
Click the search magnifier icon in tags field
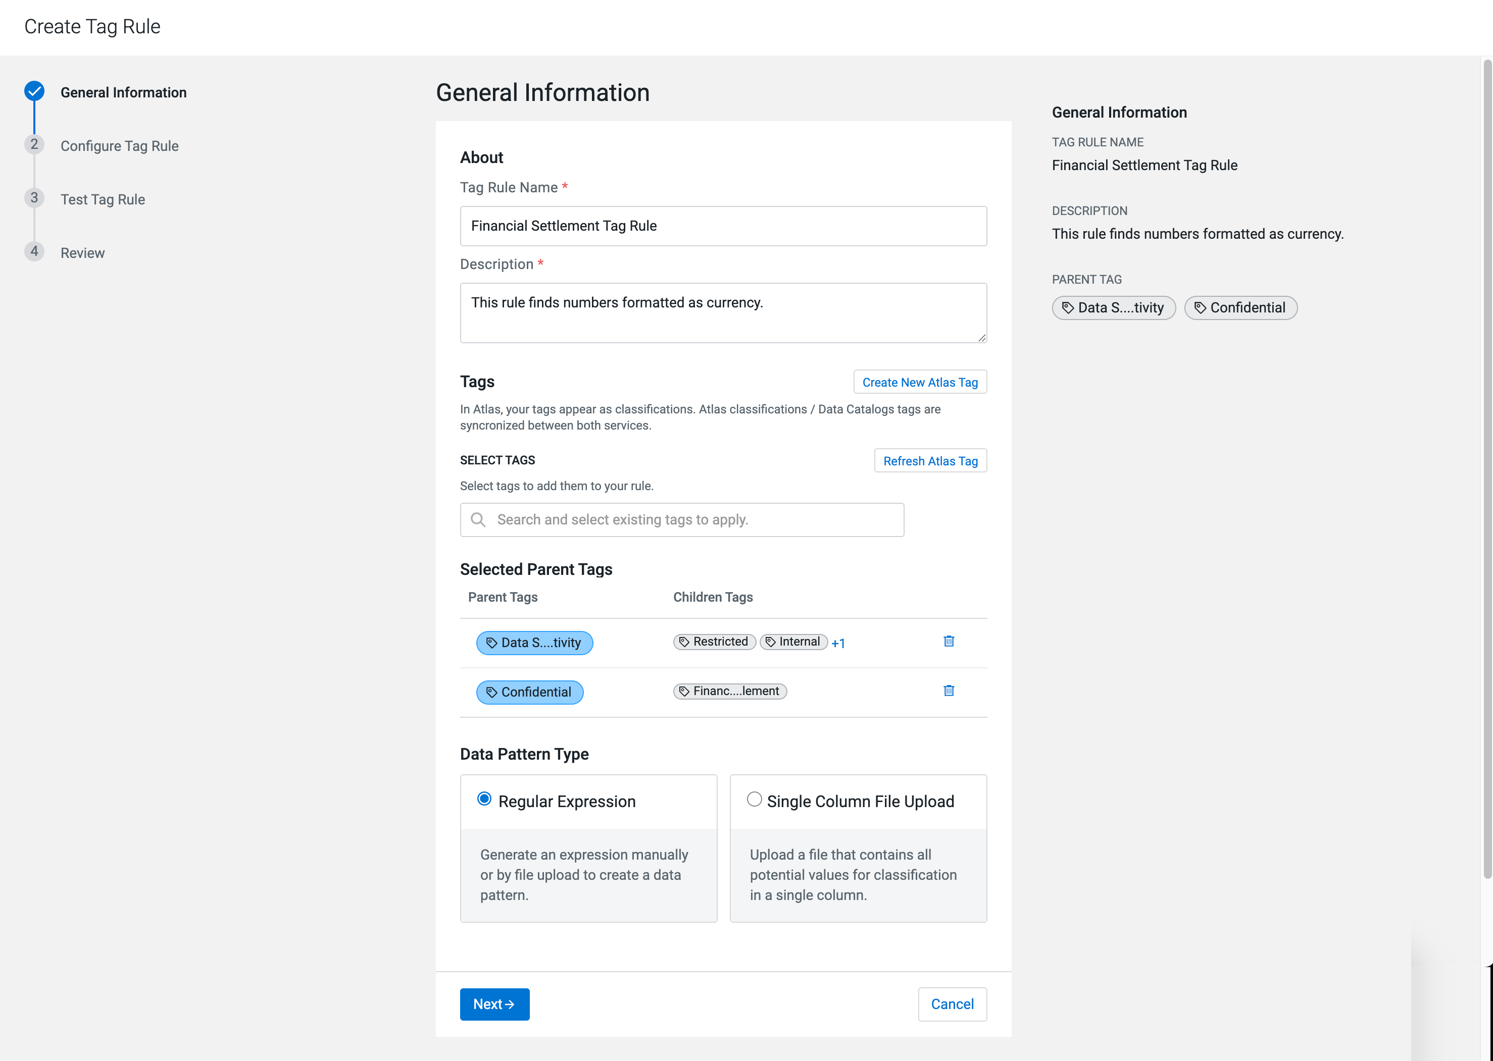pos(478,520)
